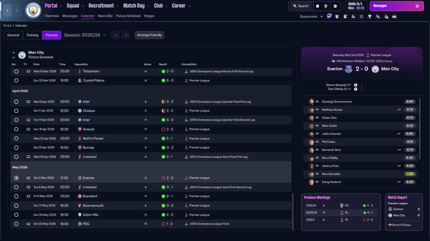The height and width of the screenshot is (241, 430).
Task: Switch to the Training tab
Action: (32, 35)
